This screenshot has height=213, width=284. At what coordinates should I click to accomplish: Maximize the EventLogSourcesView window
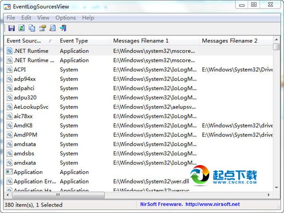click(x=254, y=5)
